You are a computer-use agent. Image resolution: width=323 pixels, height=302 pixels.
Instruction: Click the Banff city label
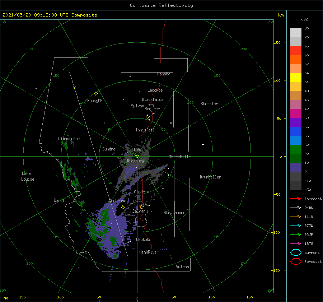point(59,200)
